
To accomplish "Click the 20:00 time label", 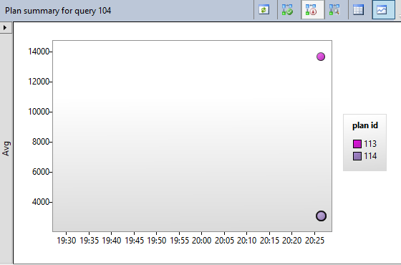I will (201, 241).
